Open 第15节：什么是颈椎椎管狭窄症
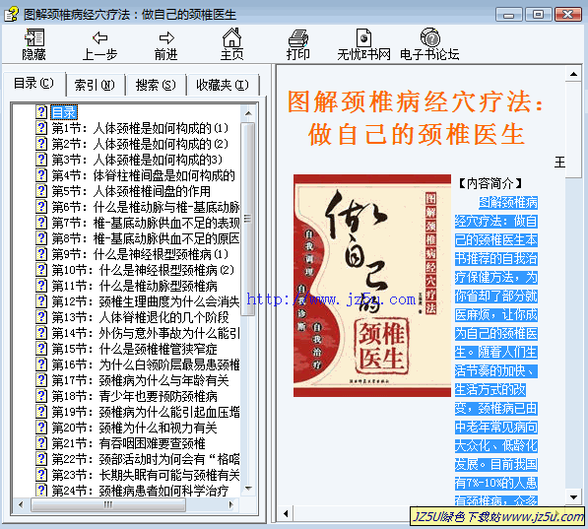Image resolution: width=588 pixels, height=529 pixels. tap(134, 349)
